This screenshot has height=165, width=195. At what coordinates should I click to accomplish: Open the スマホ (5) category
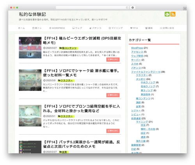coord(135,64)
